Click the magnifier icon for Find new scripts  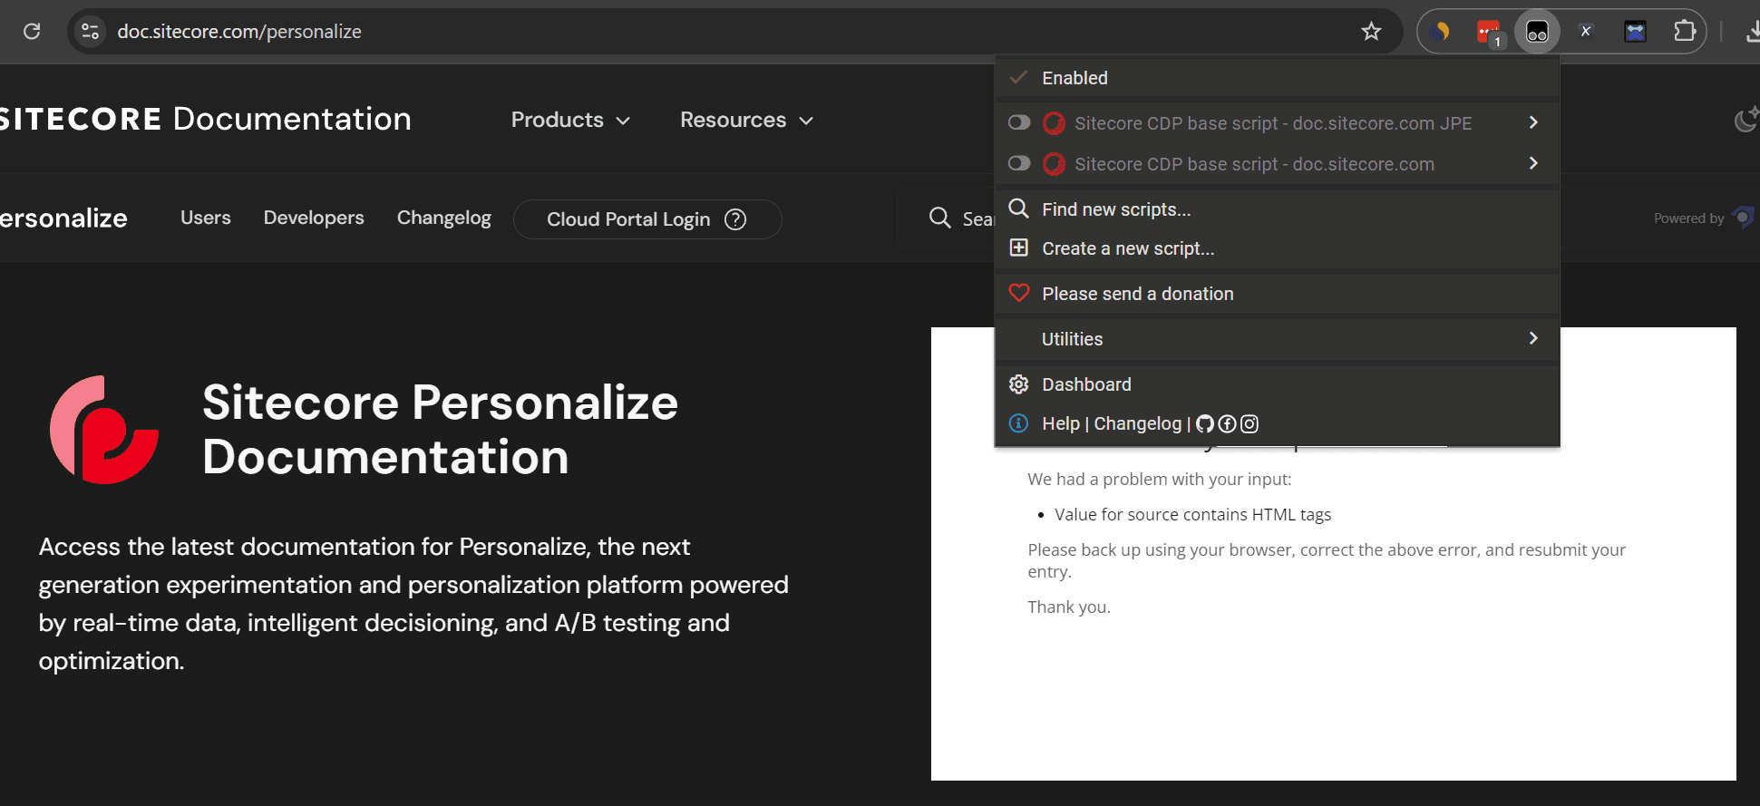[1019, 209]
